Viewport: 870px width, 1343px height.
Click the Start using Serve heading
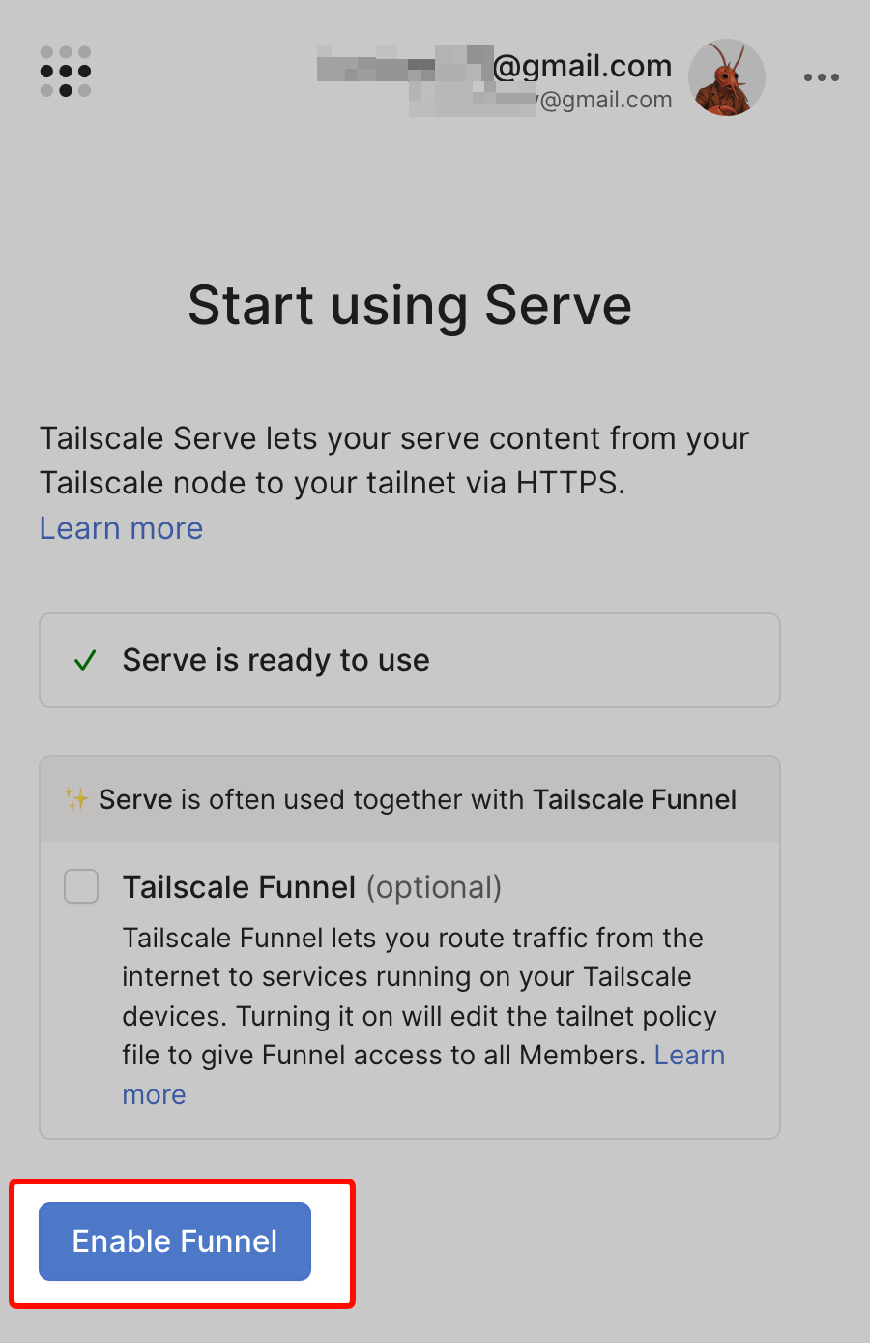click(410, 305)
